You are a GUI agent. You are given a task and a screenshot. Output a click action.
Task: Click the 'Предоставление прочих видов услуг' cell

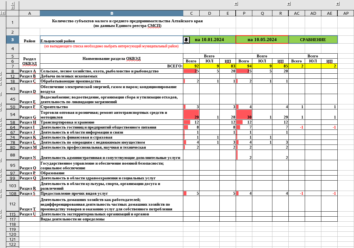[x=111, y=193]
